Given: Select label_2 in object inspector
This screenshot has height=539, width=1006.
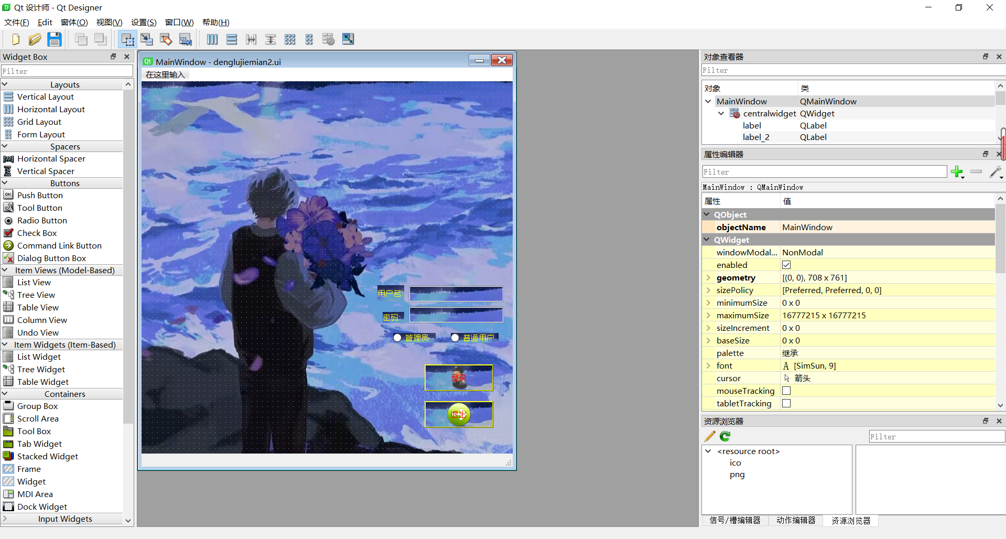Looking at the screenshot, I should pyautogui.click(x=756, y=137).
